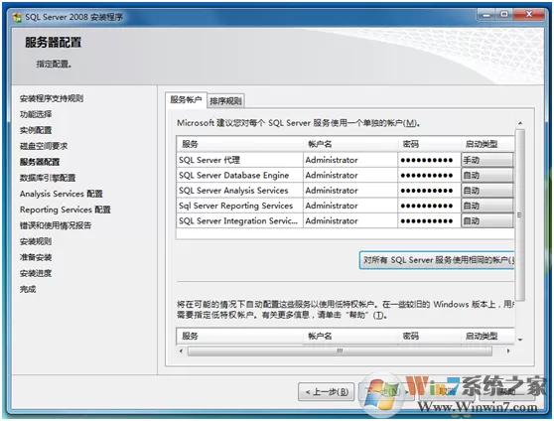The width and height of the screenshot is (554, 421).
Task: Click the SQL Server setup title bar icon
Action: [x=17, y=17]
